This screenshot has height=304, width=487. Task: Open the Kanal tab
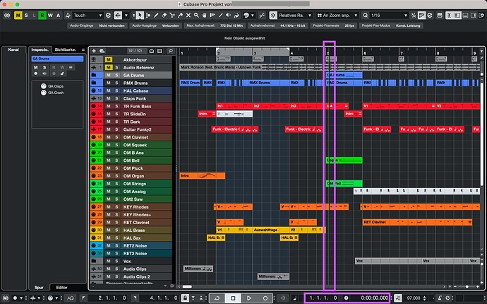[13, 49]
